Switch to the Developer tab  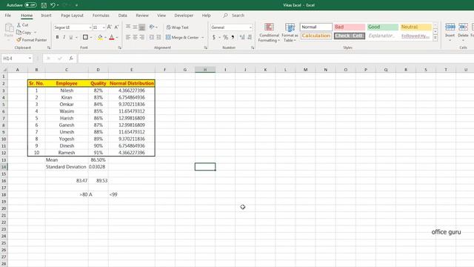tap(184, 15)
